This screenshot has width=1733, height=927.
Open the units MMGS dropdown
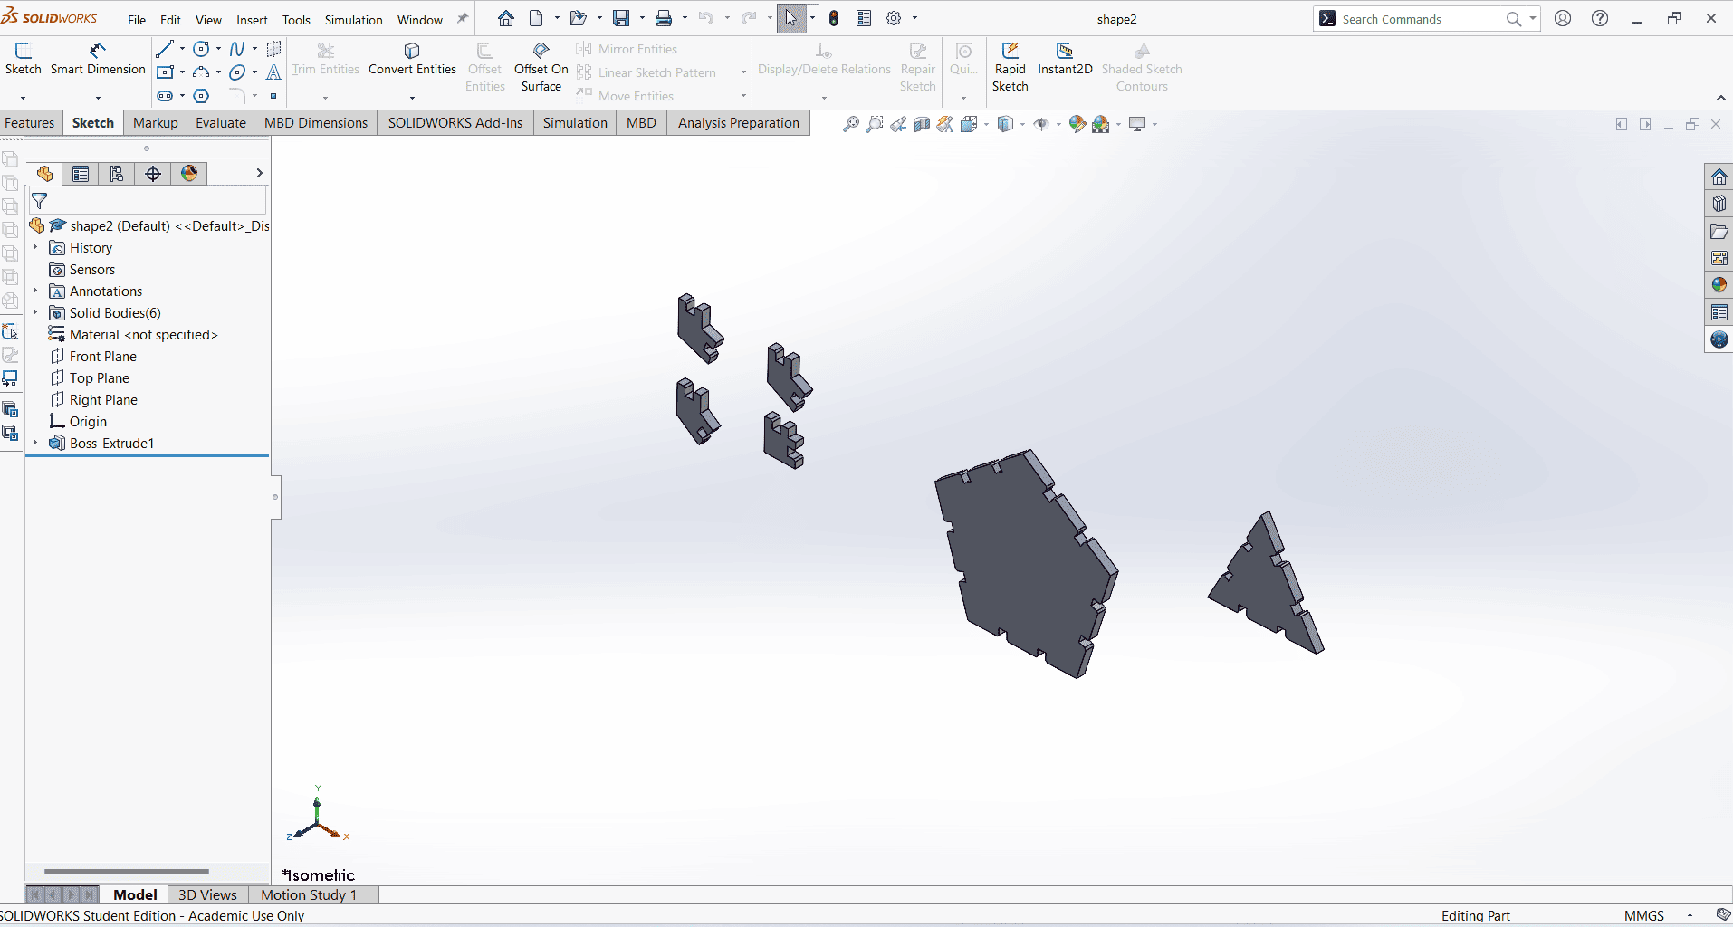point(1690,915)
